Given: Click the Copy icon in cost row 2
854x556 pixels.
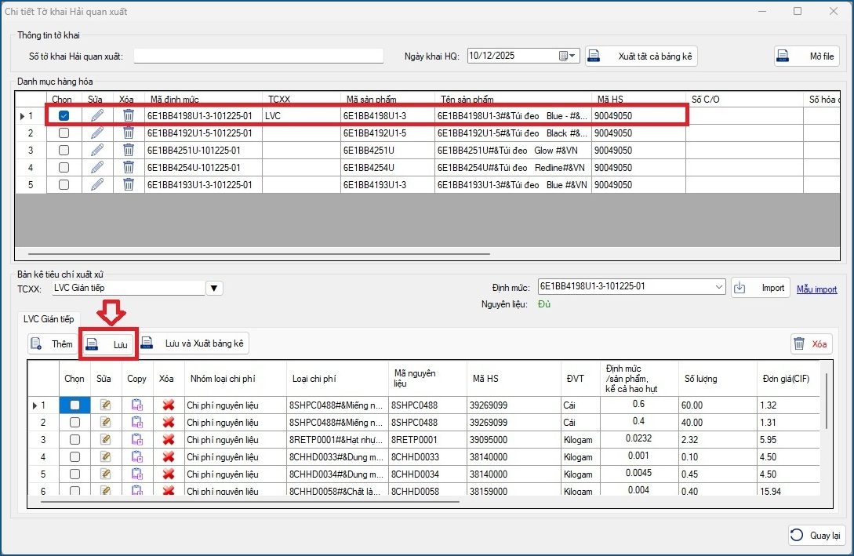Looking at the screenshot, I should (x=136, y=423).
